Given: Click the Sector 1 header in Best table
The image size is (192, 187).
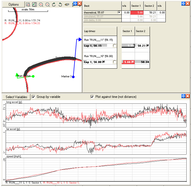Looking at the screenshot, I should click(x=137, y=6).
